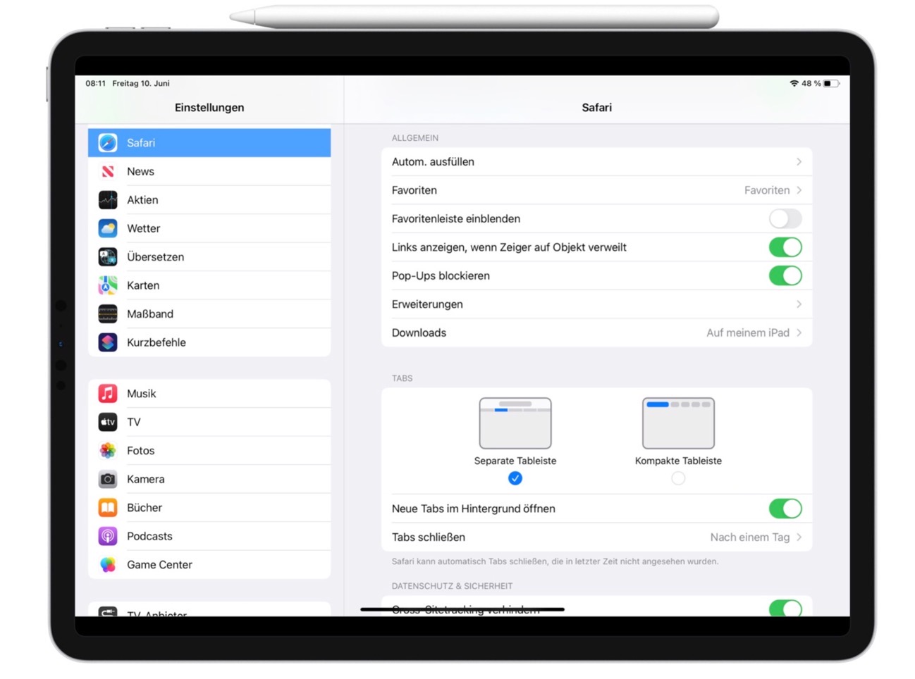Open Karten settings entry
The image size is (915, 679).
(x=209, y=286)
